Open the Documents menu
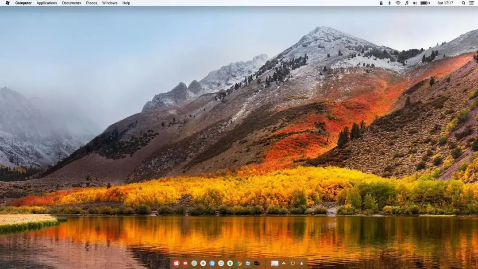 point(72,3)
